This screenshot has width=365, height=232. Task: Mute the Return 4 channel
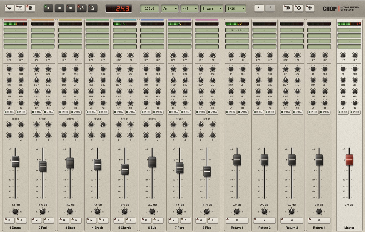[x=319, y=220]
